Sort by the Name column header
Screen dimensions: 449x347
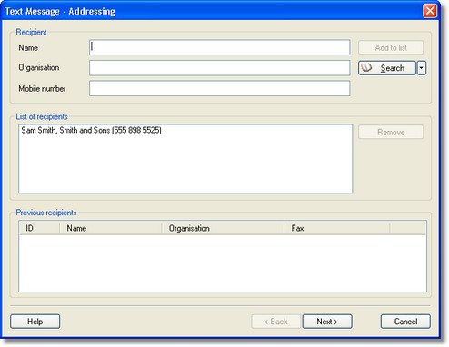pyautogui.click(x=111, y=228)
